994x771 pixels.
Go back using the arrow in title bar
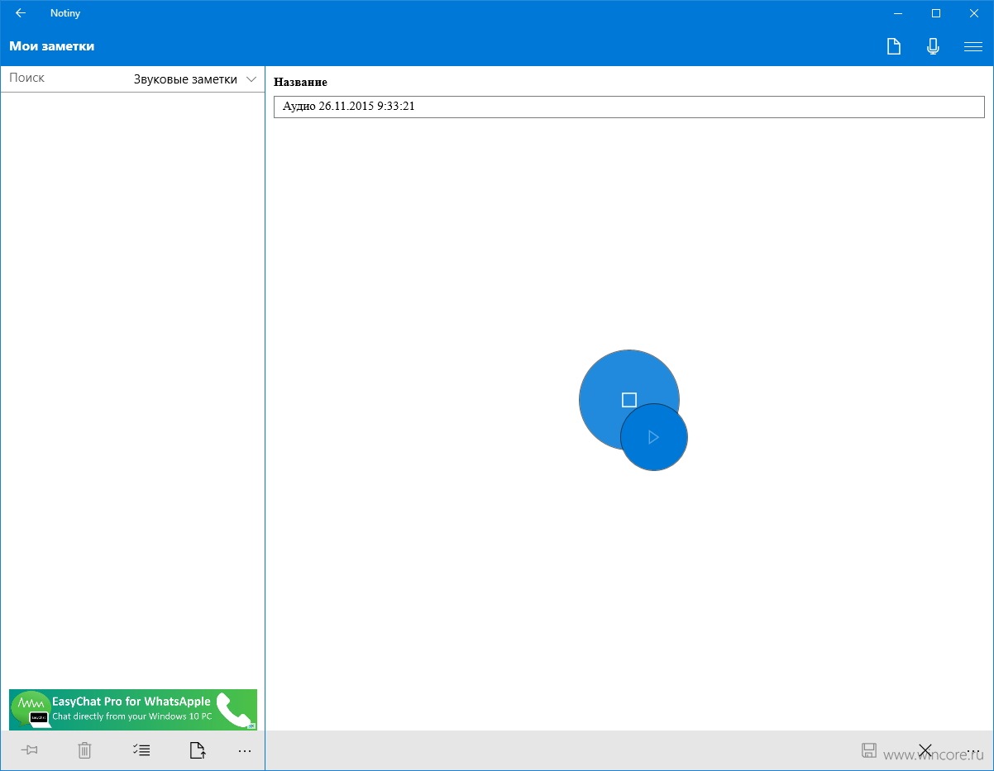click(21, 13)
